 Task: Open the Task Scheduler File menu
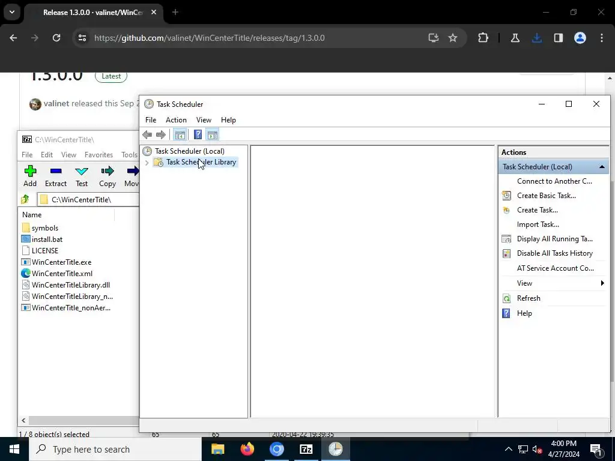(x=151, y=120)
